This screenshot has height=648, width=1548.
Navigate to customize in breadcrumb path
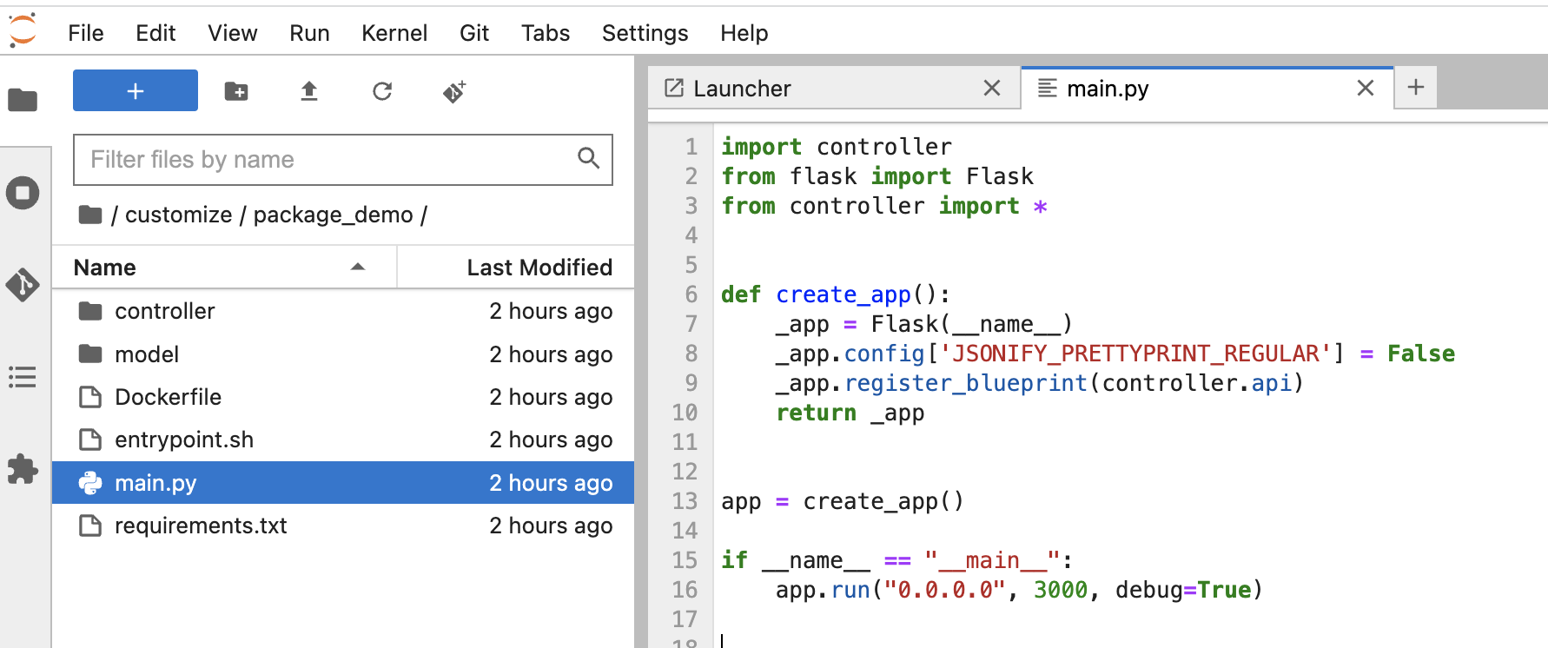(x=178, y=215)
